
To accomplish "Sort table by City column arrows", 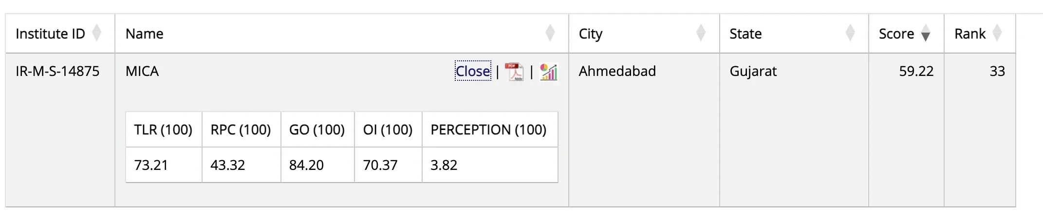I will [701, 33].
